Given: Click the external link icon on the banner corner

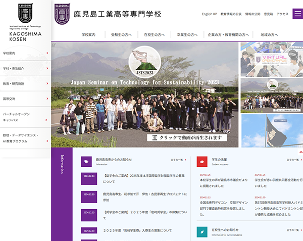Looking at the screenshot, I should [x=54, y=45].
